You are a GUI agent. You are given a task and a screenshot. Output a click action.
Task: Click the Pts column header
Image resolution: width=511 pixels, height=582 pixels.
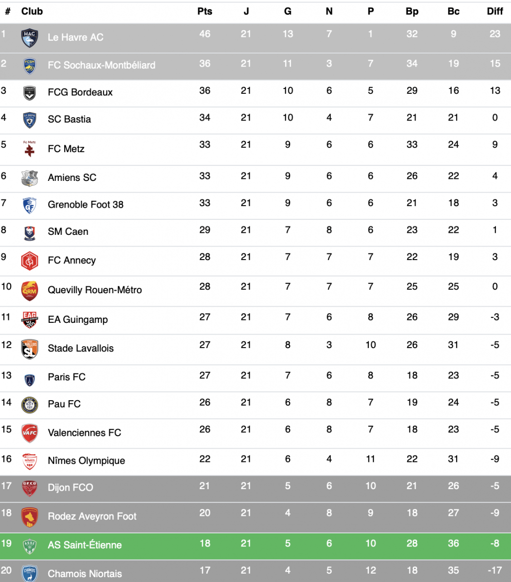pyautogui.click(x=205, y=12)
